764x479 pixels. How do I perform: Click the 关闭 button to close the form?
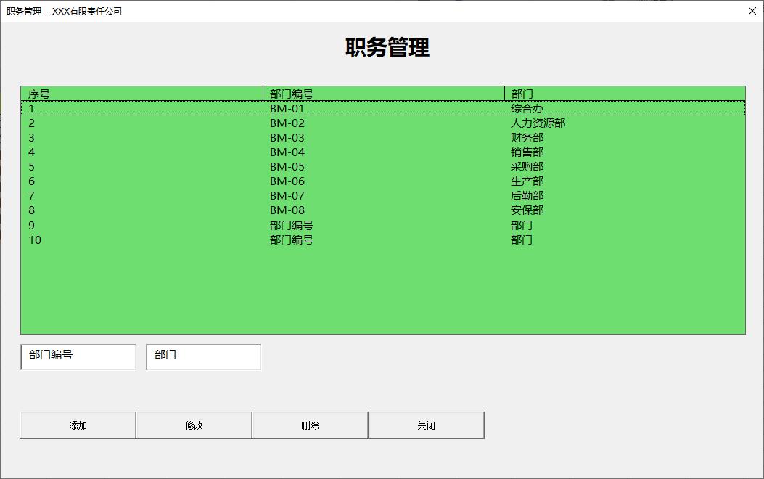426,425
